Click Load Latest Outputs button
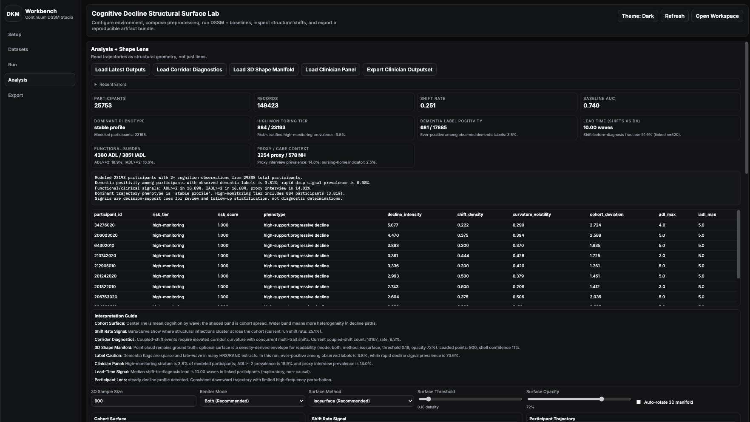750x422 pixels. [x=120, y=70]
